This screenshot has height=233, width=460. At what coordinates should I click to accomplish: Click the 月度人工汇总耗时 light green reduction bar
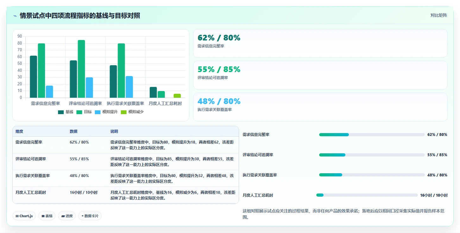(x=177, y=96)
